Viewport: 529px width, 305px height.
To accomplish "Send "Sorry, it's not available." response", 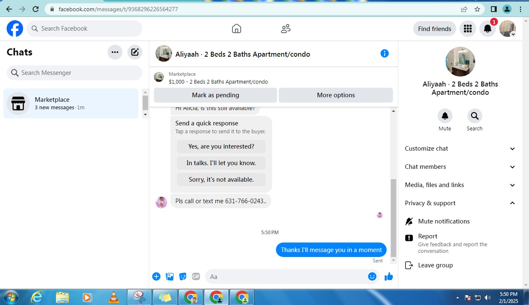I will click(221, 180).
